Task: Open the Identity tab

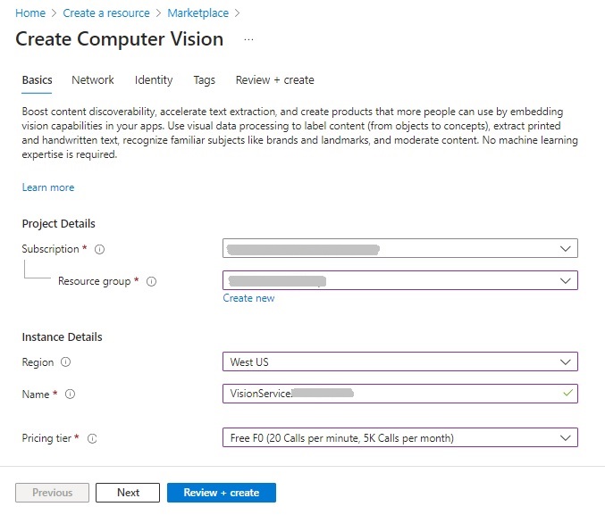Action: pos(154,80)
